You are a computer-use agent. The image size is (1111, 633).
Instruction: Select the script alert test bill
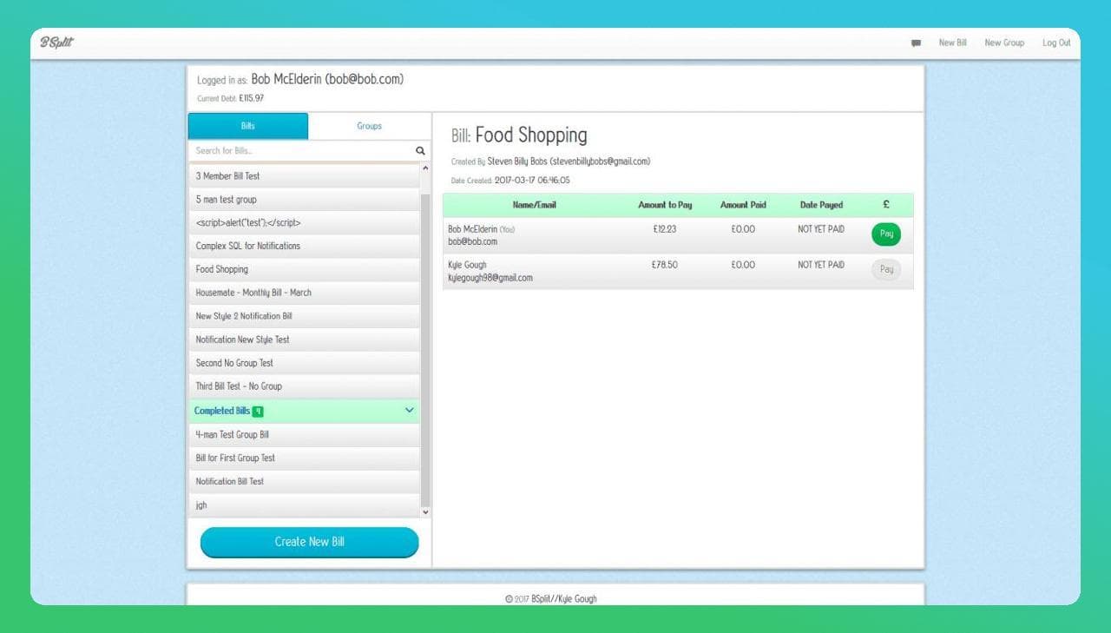304,223
